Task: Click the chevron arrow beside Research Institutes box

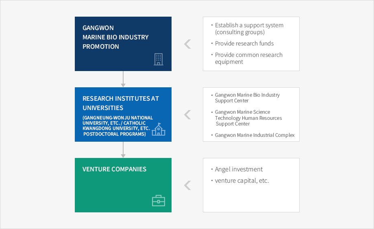Action: click(187, 114)
